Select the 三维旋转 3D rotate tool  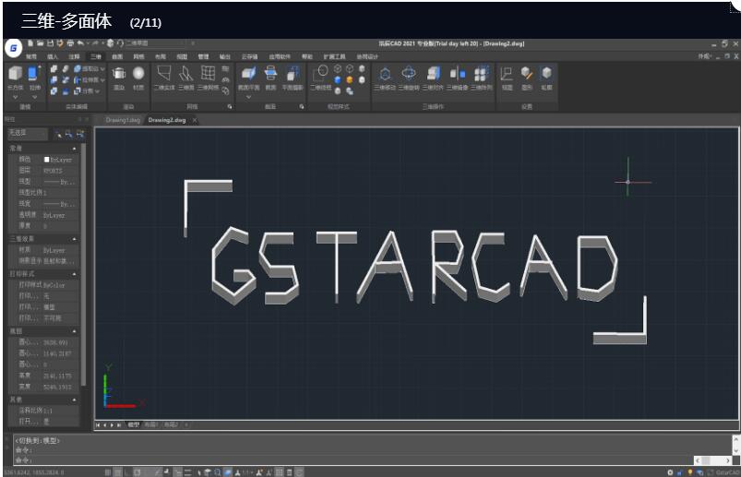pyautogui.click(x=409, y=78)
